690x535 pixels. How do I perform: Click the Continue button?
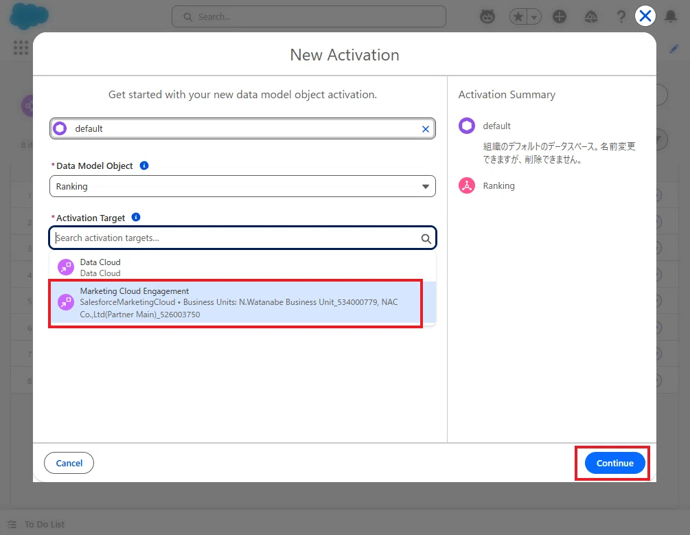pyautogui.click(x=614, y=463)
